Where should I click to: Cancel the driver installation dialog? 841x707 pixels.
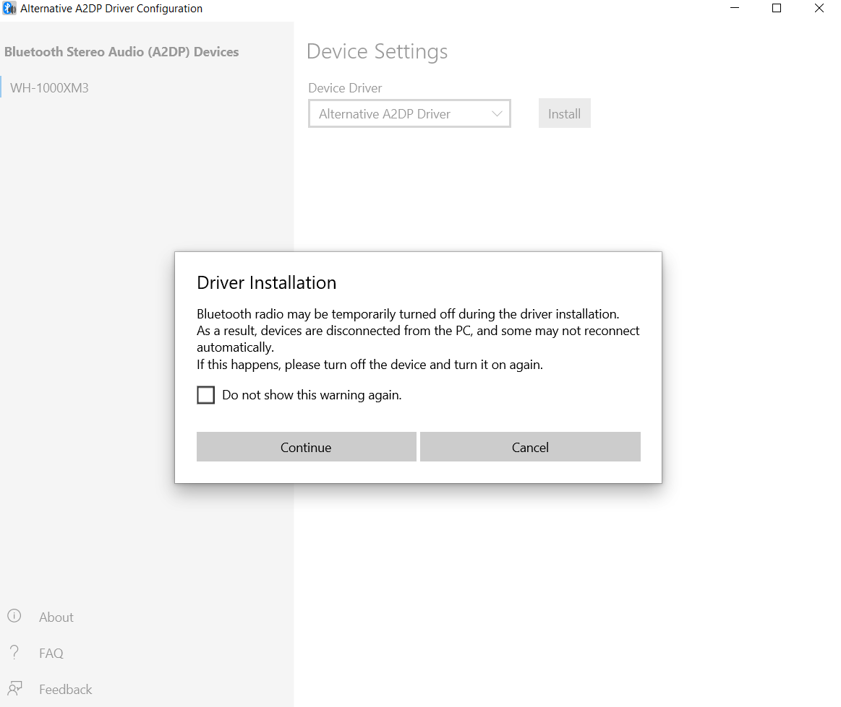point(530,447)
